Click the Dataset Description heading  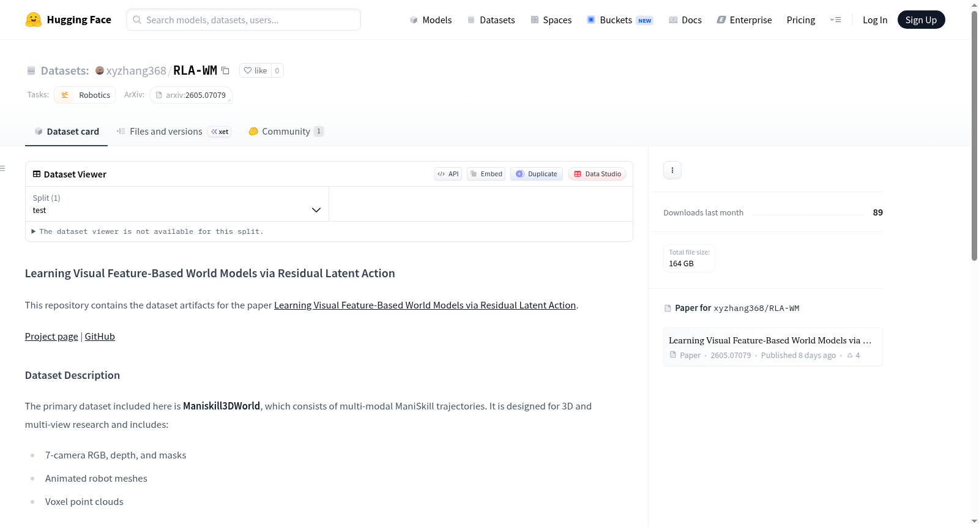click(x=72, y=375)
